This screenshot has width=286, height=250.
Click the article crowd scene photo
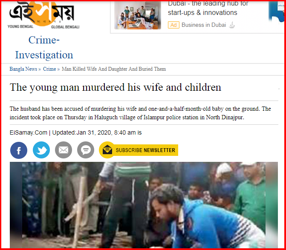tap(144, 205)
